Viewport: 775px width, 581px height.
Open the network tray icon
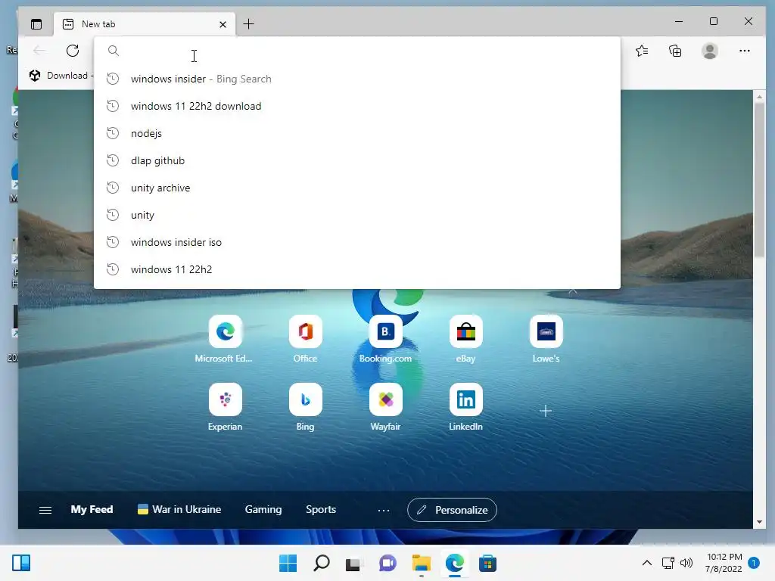click(668, 563)
